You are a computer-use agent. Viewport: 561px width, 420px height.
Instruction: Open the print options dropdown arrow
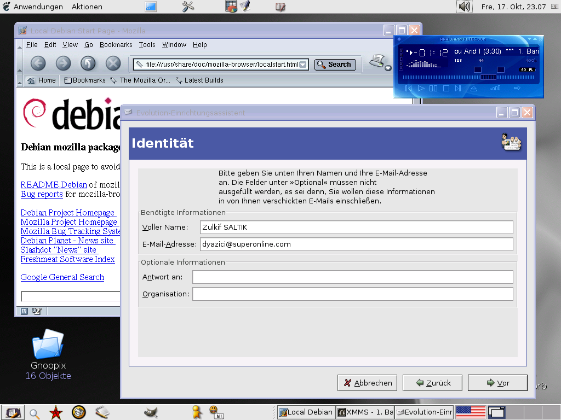(388, 68)
